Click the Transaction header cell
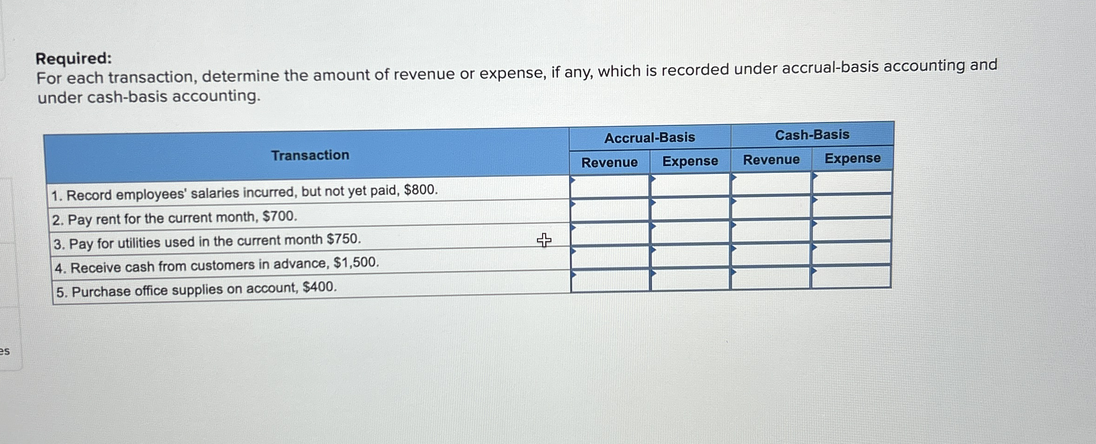This screenshot has height=444, width=1096. [x=310, y=154]
